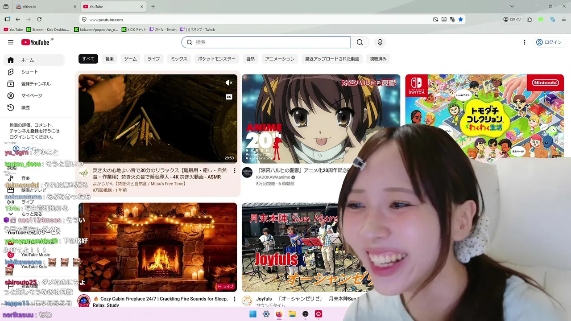Open the 涼宮ハルヒの憂鬱 anime thumbnail
Image resolution: width=571 pixels, height=321 pixels.
tap(321, 119)
